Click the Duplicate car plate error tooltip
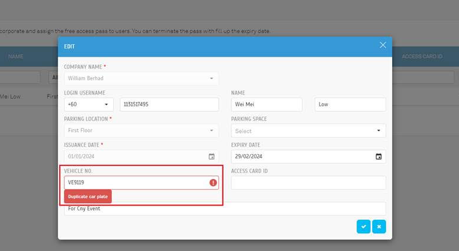 pyautogui.click(x=88, y=197)
